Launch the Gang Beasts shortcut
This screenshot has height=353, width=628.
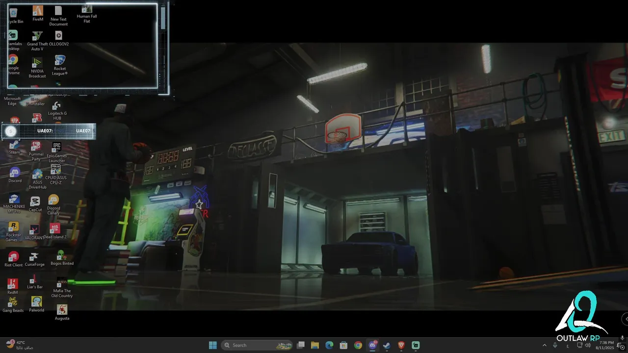pos(13,305)
